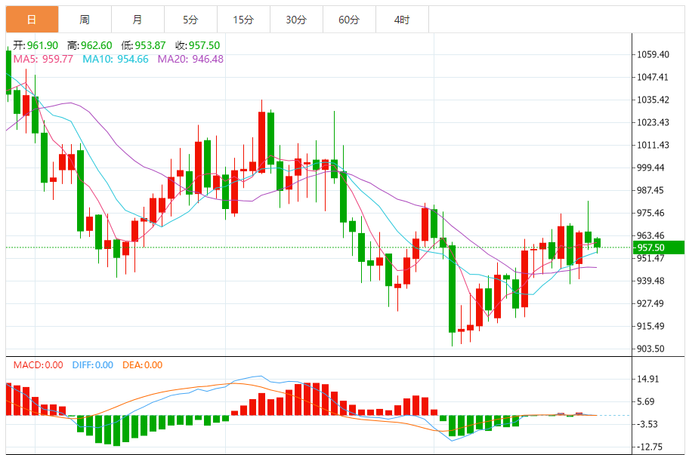Click the -3.53 MACD axis label
The image size is (689, 455).
point(647,424)
